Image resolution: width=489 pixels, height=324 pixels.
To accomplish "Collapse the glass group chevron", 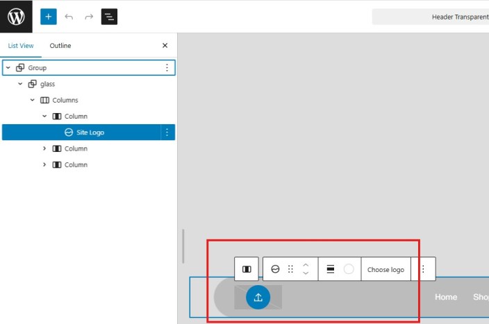I will click(x=20, y=84).
